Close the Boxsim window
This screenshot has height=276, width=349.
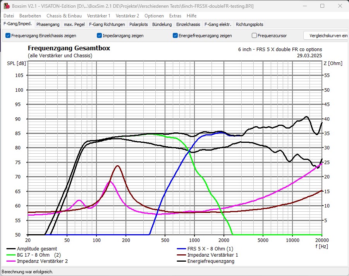[x=340, y=6]
